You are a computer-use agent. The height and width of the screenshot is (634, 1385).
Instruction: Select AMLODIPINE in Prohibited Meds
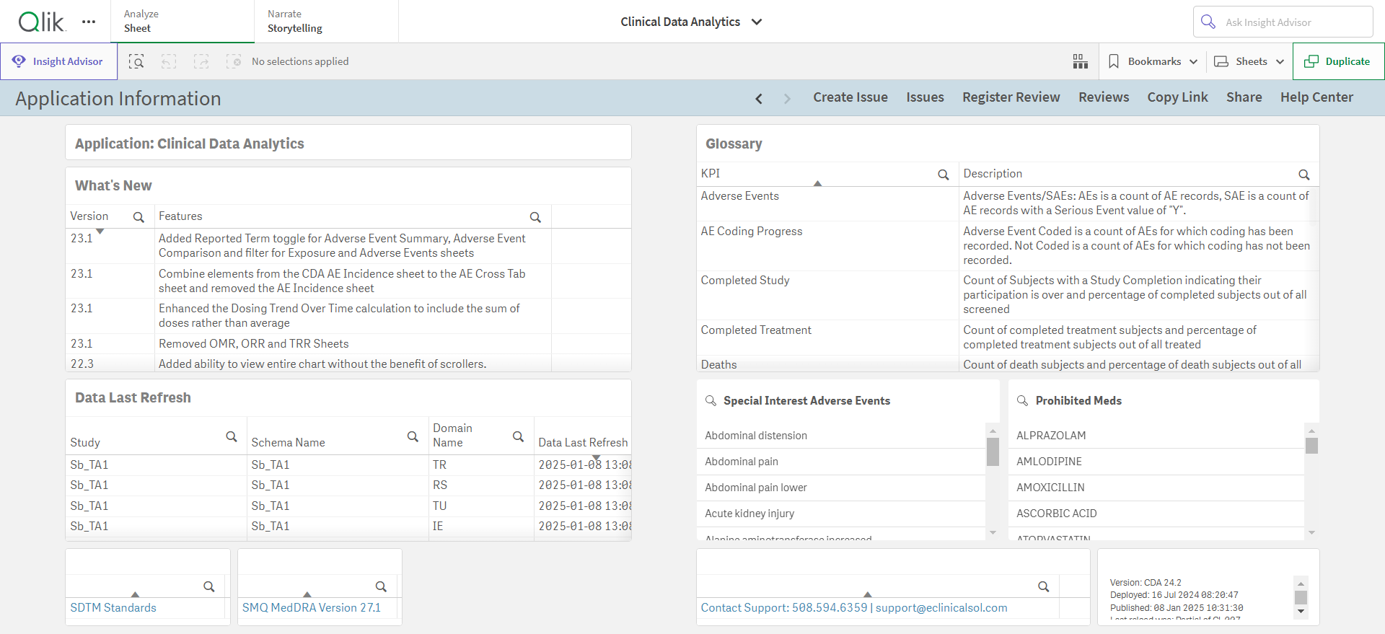1156,462
